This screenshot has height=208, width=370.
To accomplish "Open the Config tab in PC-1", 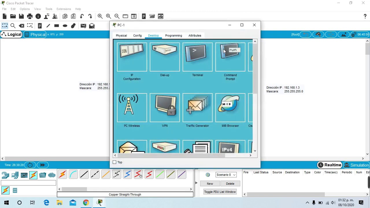I will click(x=137, y=36).
